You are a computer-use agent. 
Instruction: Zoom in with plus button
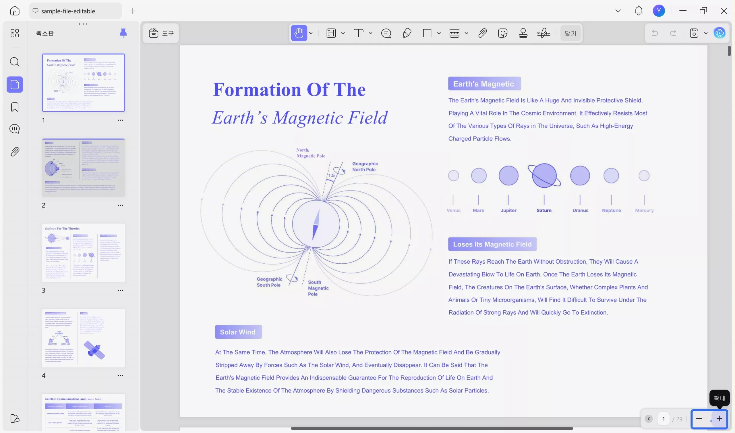719,419
